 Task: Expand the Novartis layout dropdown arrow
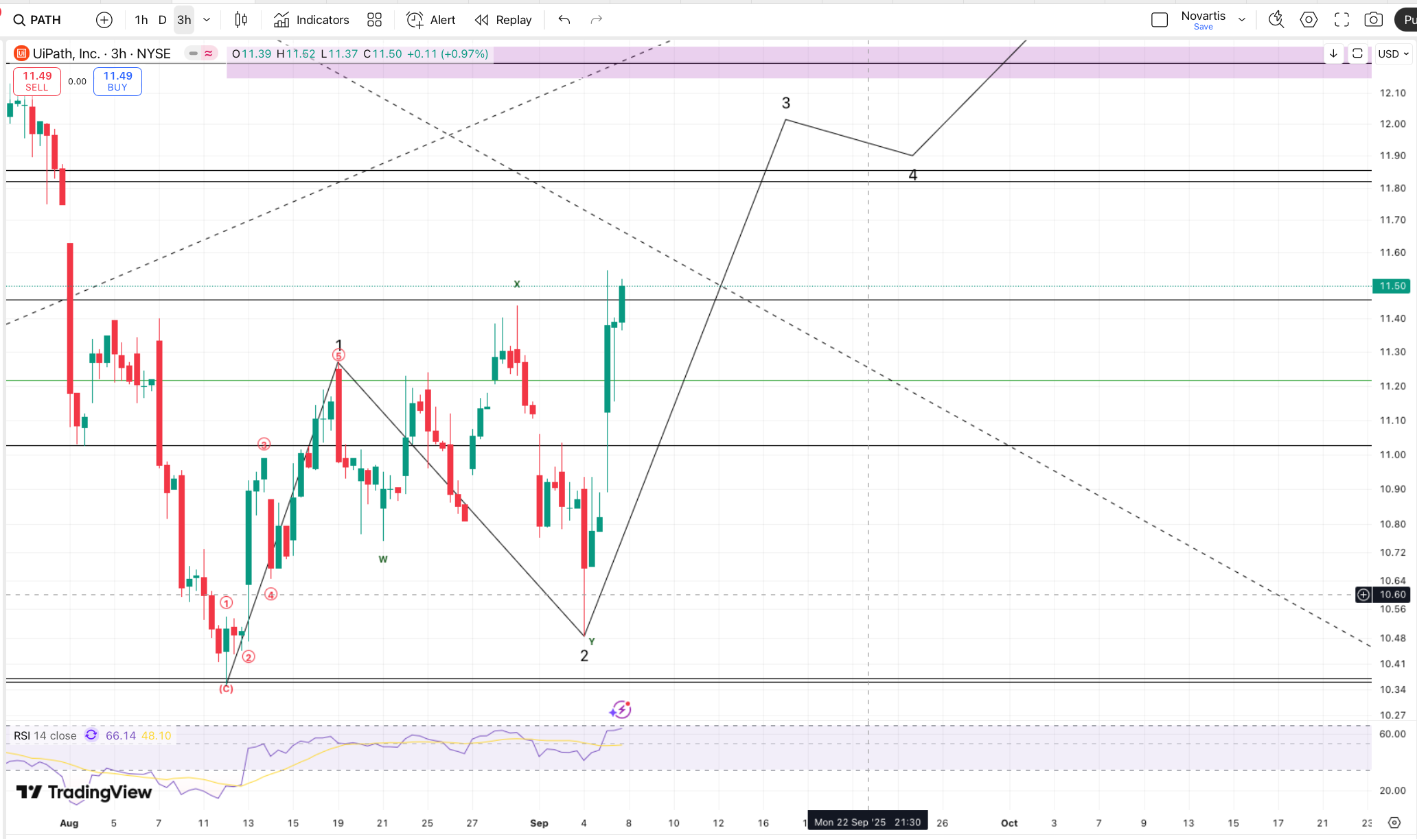pos(1242,20)
